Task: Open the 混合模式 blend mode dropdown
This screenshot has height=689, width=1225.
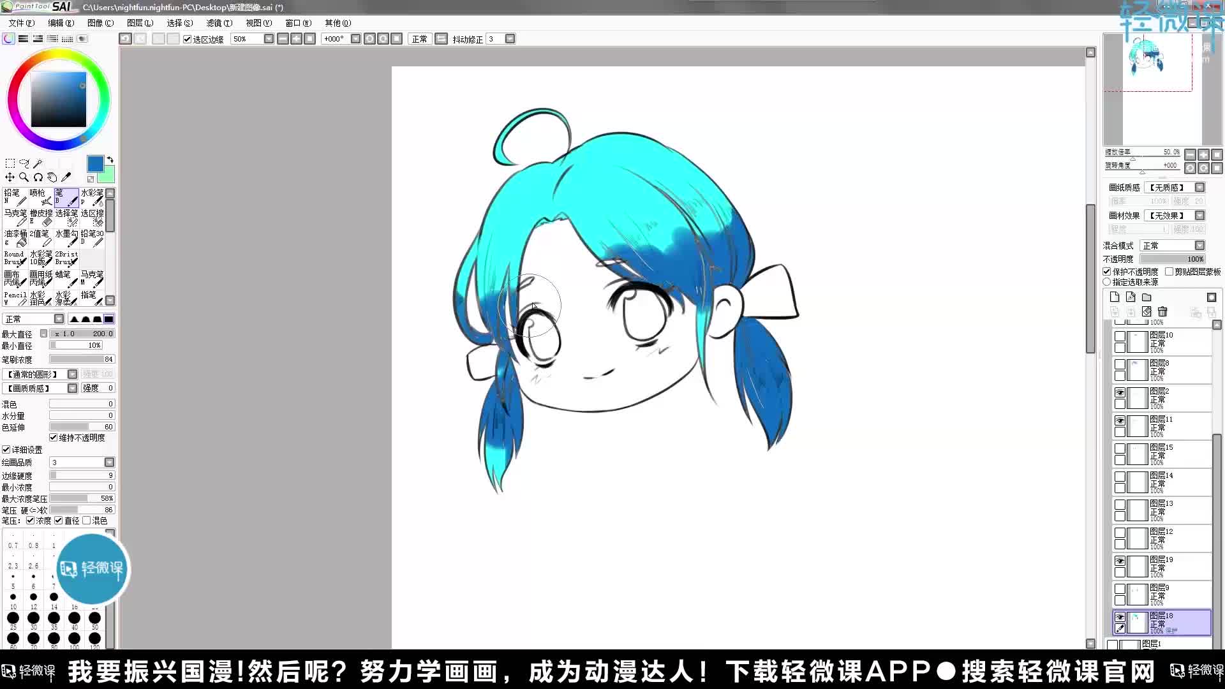Action: (1198, 245)
